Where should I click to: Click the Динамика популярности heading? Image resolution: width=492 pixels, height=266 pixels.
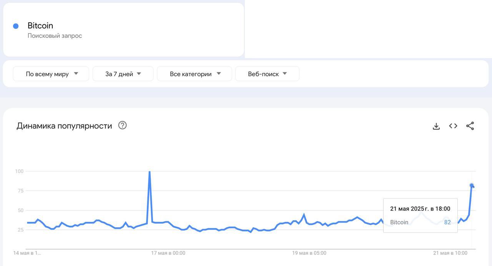pyautogui.click(x=64, y=126)
